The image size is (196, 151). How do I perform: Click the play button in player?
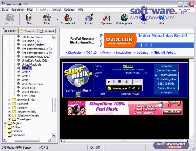point(109,82)
